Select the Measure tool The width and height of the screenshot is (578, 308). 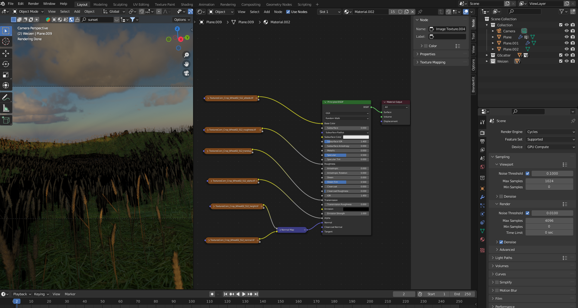[x=6, y=108]
